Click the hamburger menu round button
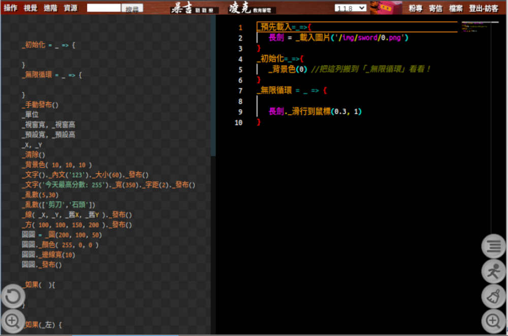This screenshot has height=336, width=508. (493, 247)
